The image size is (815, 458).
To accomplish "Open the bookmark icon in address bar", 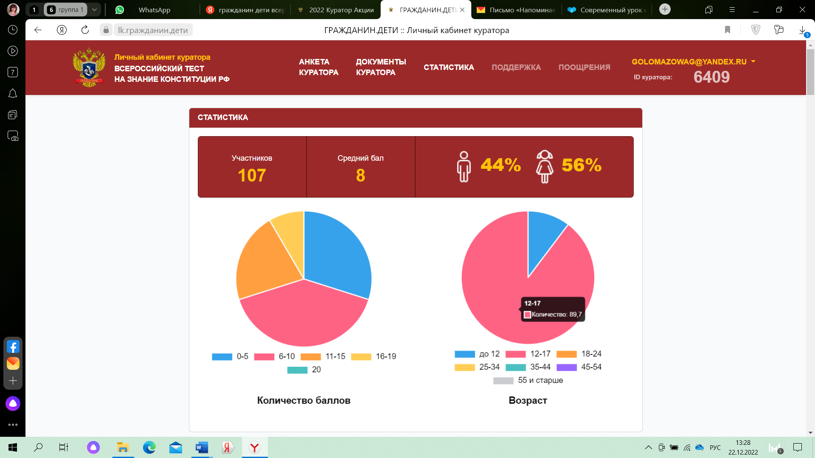I will point(728,30).
